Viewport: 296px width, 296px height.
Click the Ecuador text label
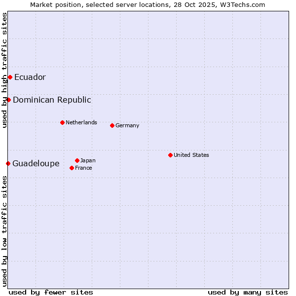coord(30,77)
